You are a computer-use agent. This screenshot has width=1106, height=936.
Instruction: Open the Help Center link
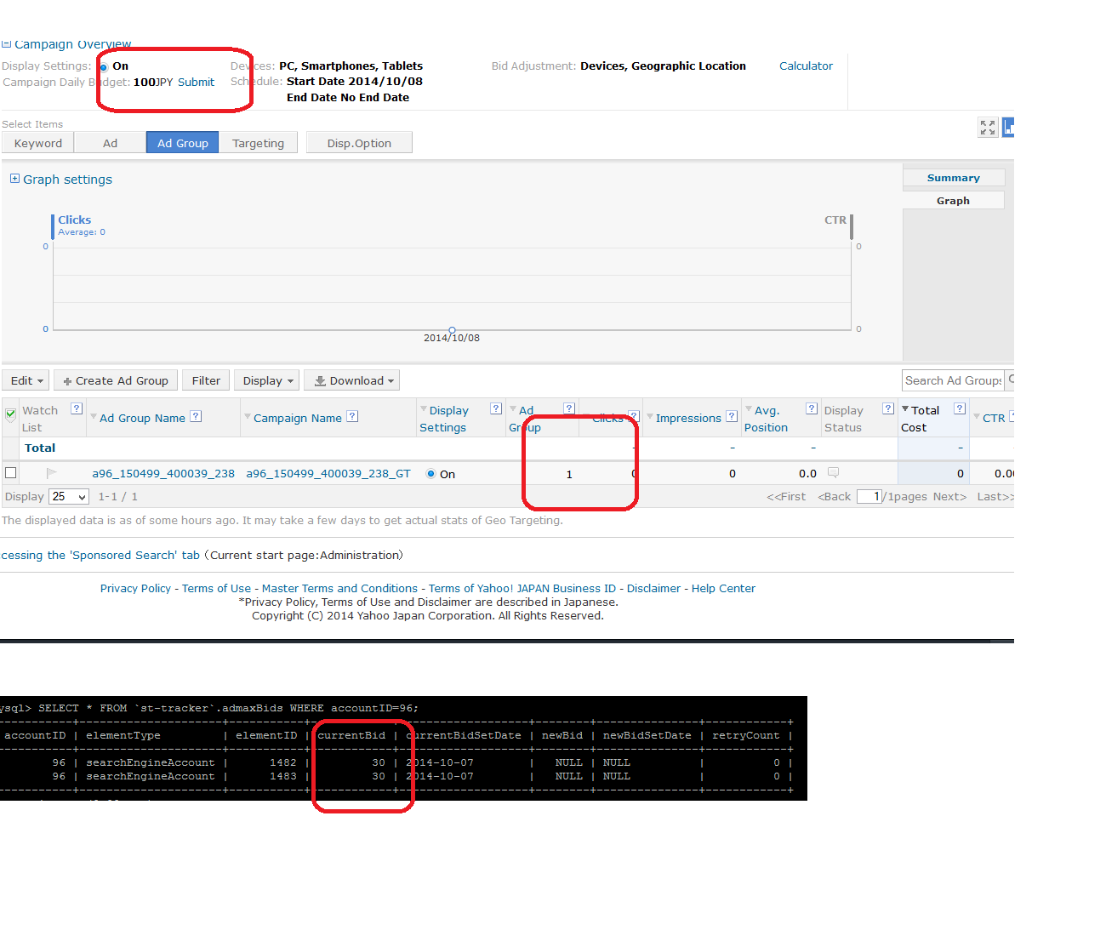click(723, 588)
